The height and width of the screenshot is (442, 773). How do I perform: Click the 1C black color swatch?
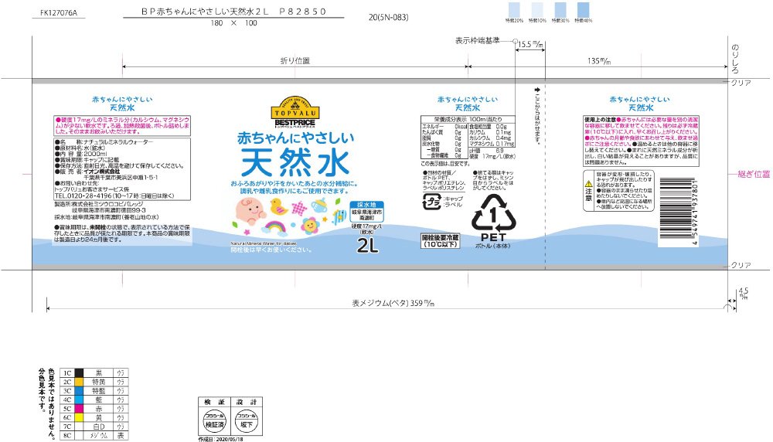(78, 373)
